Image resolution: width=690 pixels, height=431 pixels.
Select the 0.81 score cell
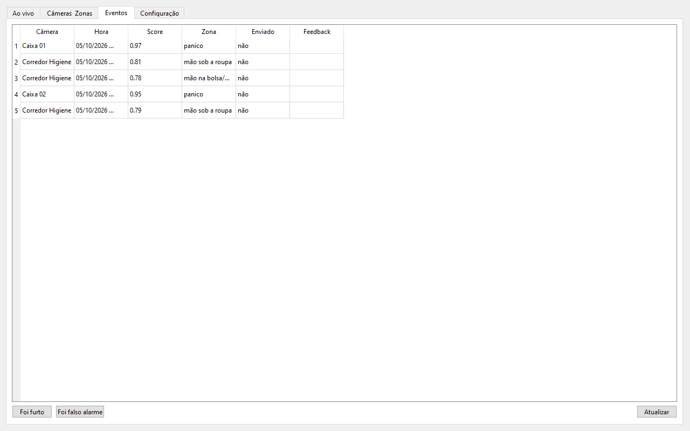pyautogui.click(x=155, y=62)
